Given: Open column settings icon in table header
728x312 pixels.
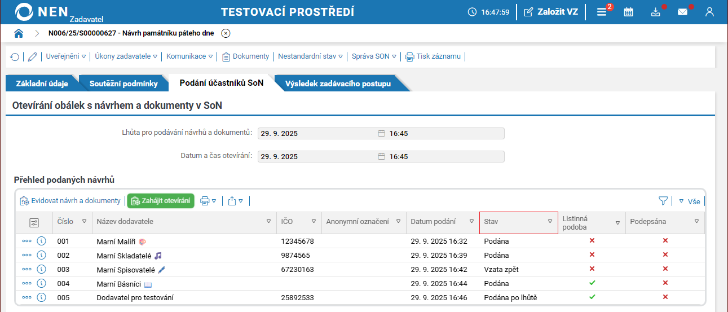Looking at the screenshot, I should (x=34, y=222).
